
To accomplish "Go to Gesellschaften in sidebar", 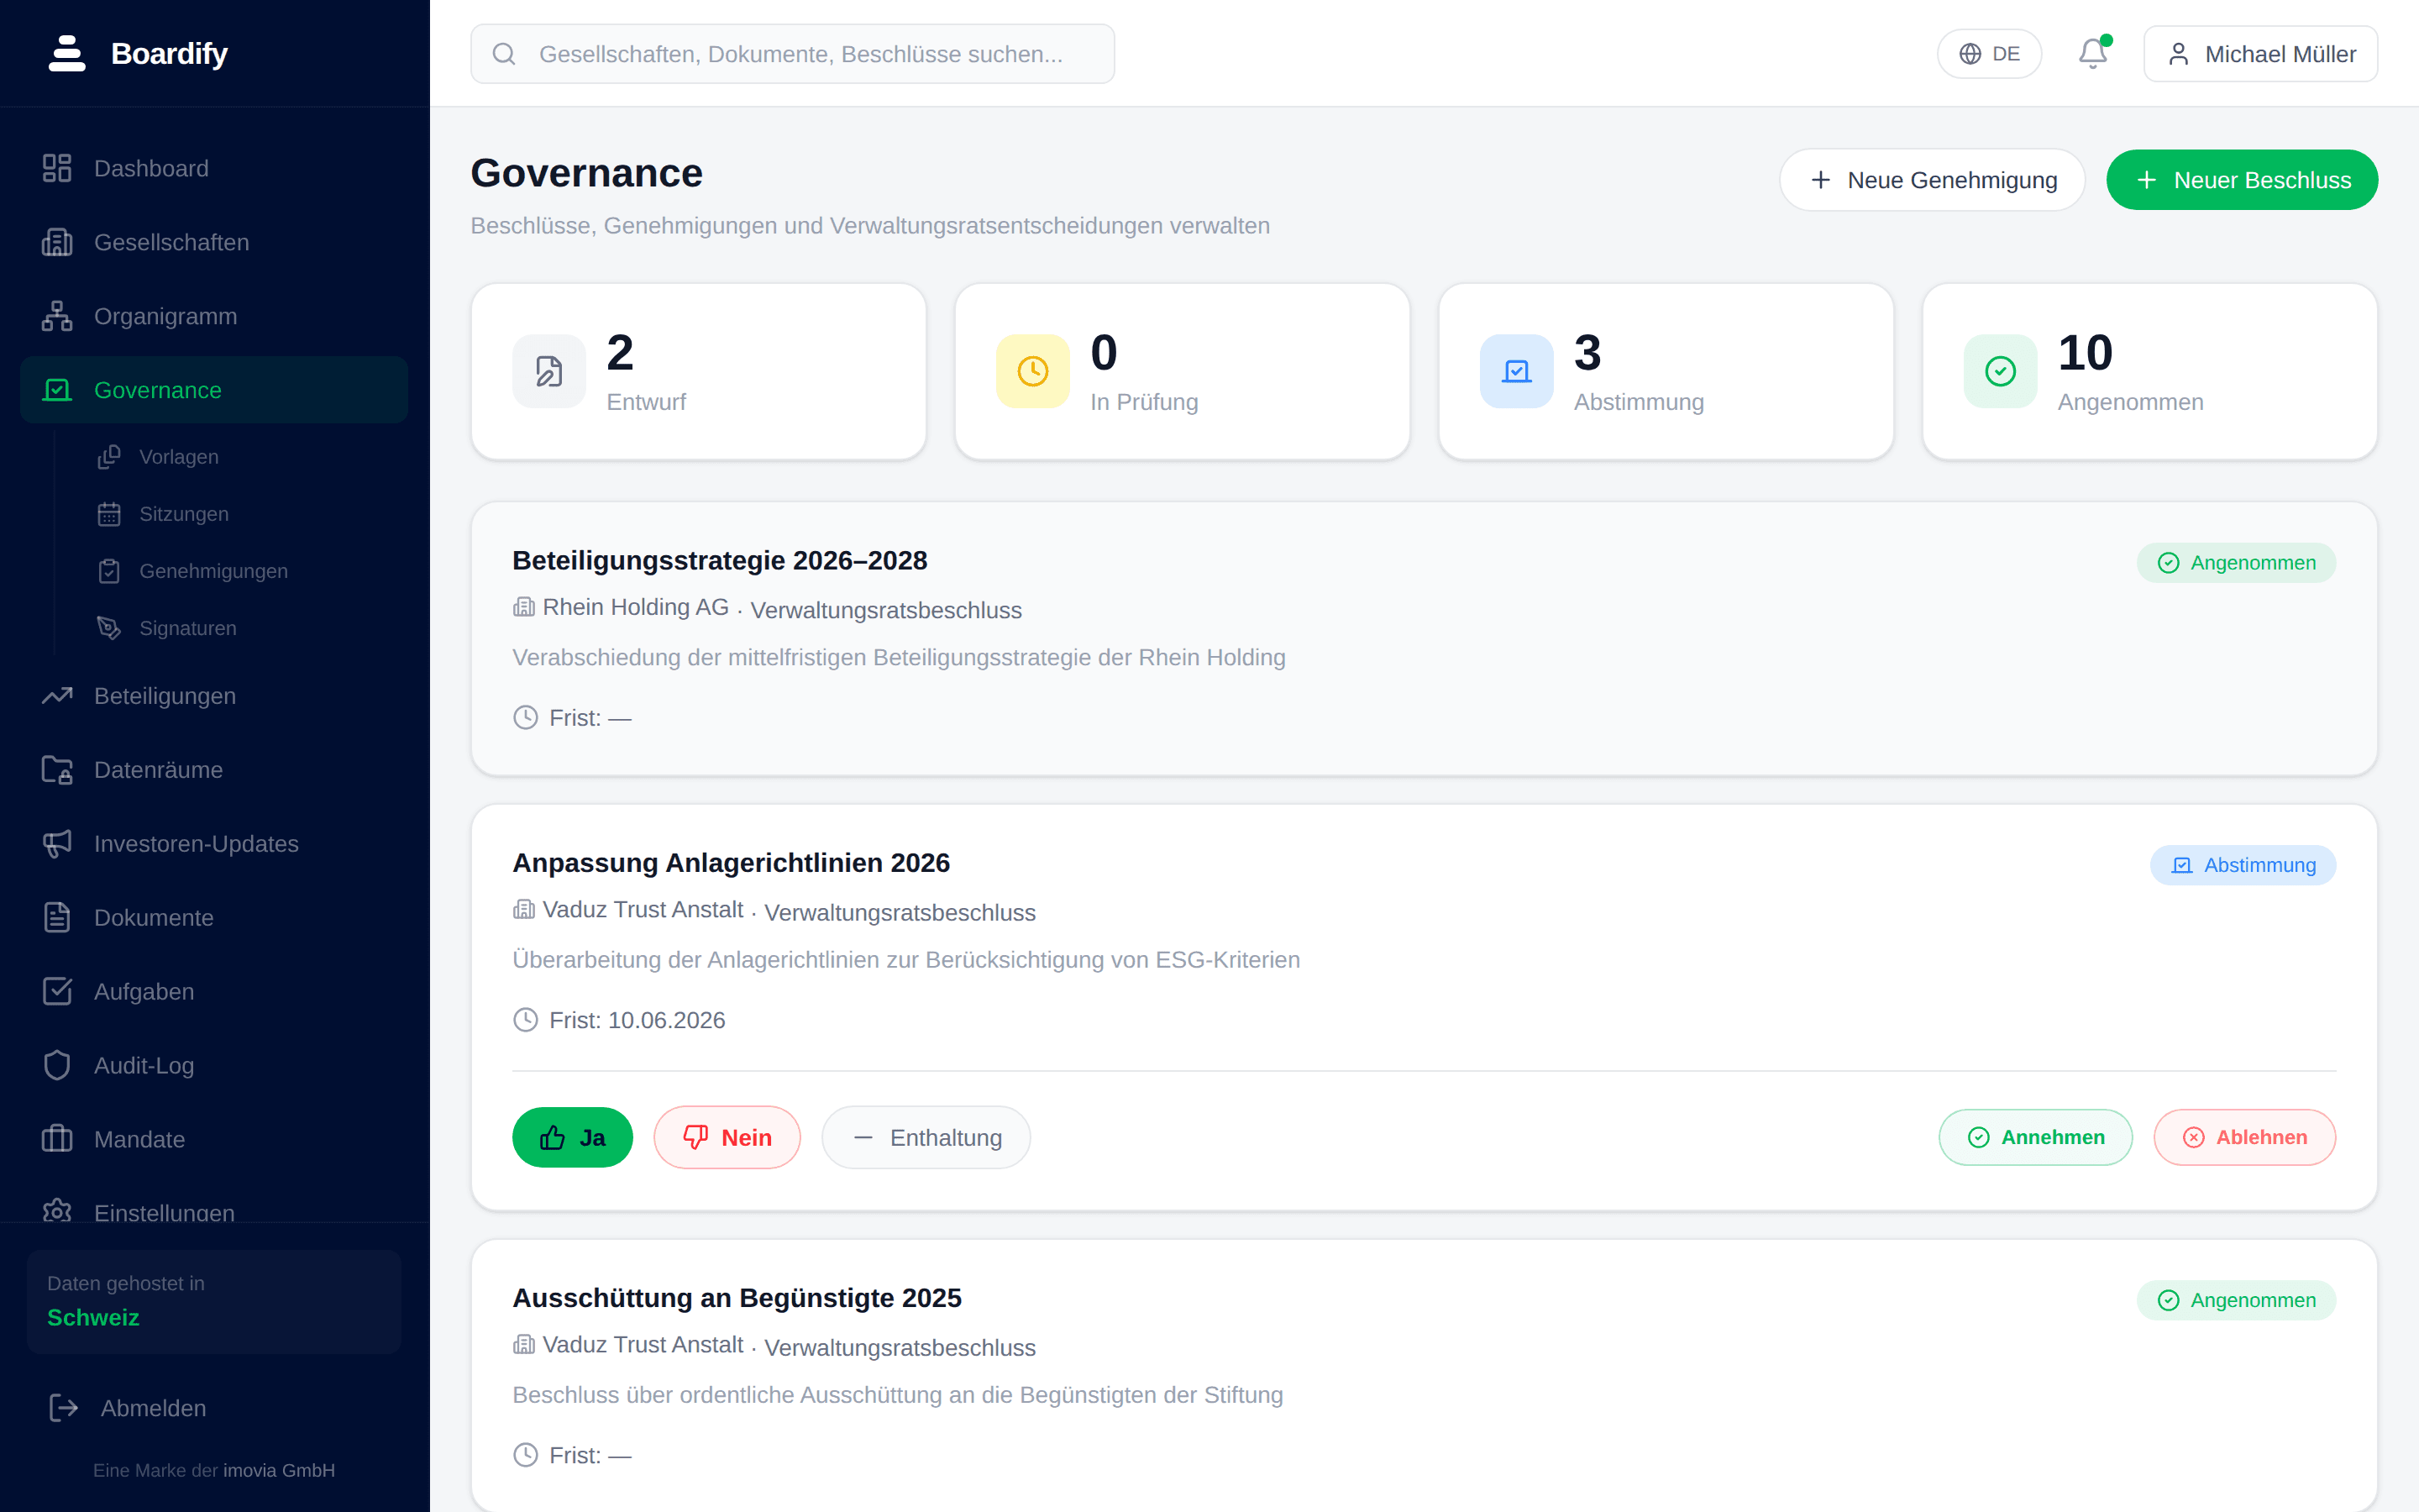I will (x=214, y=242).
